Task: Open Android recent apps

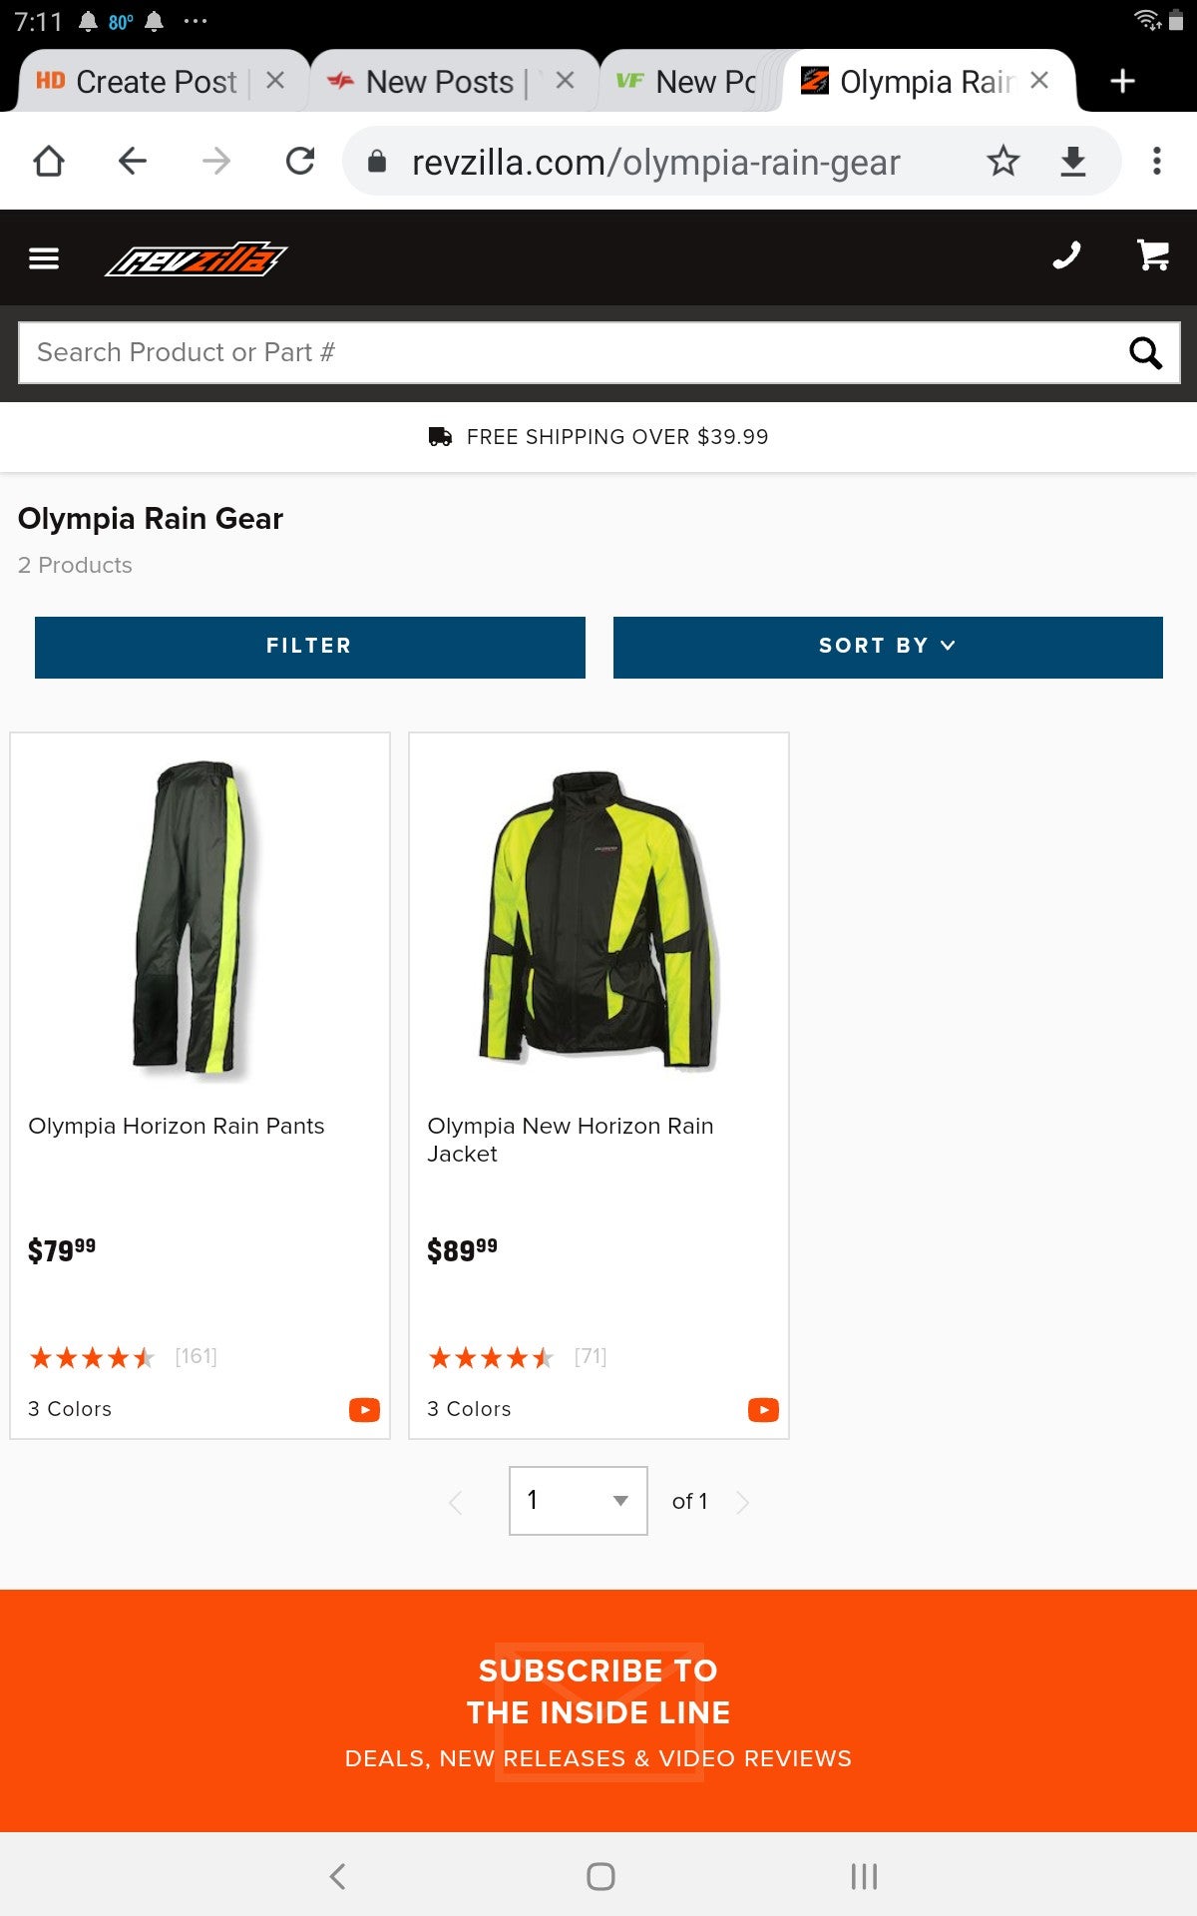Action: (864, 1876)
